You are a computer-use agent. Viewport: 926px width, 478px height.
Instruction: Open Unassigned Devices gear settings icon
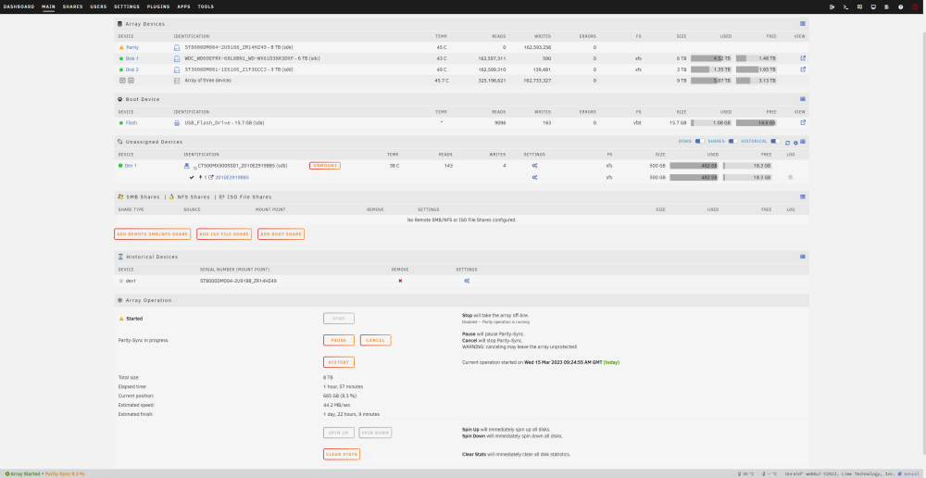click(x=795, y=143)
